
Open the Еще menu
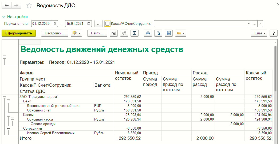tap(259, 33)
